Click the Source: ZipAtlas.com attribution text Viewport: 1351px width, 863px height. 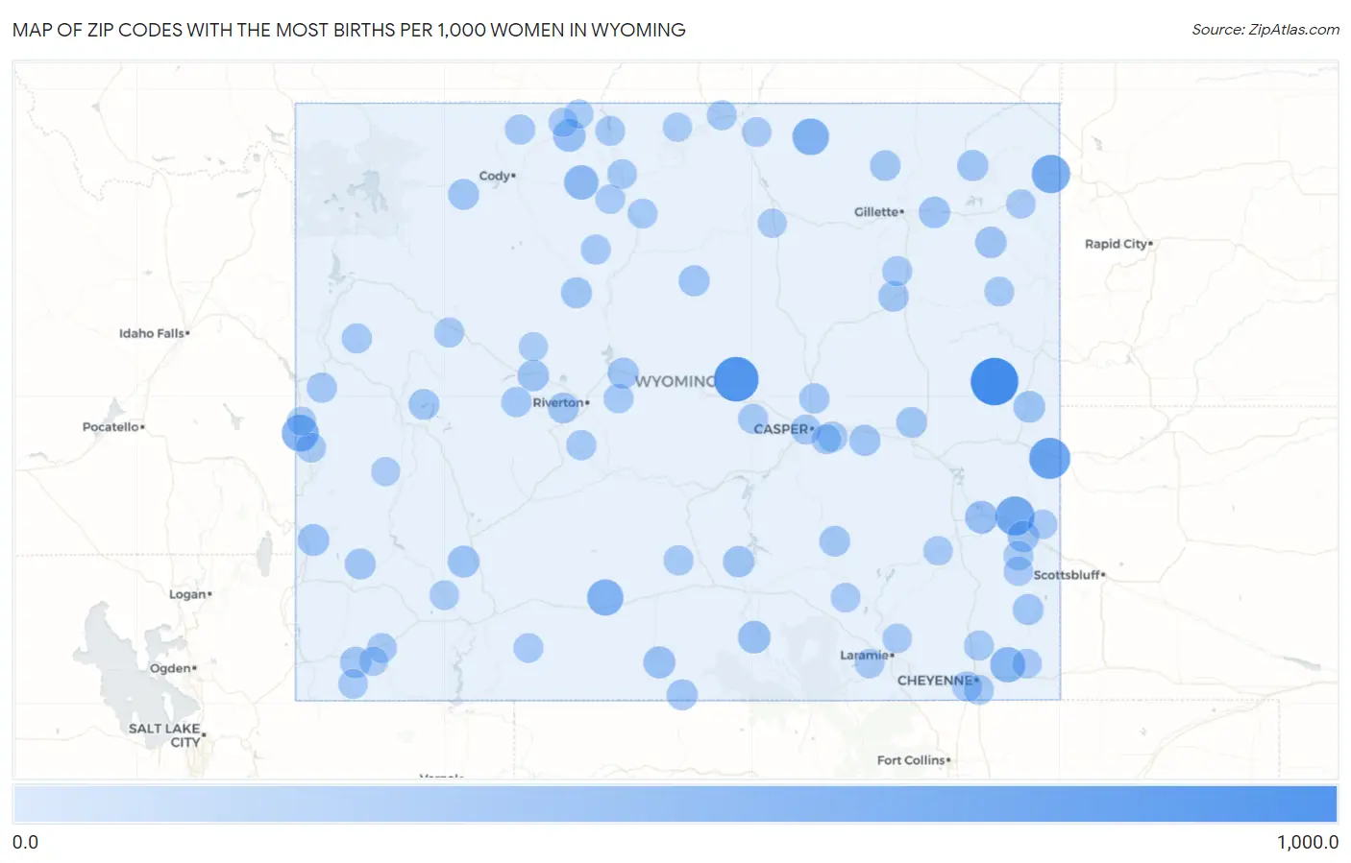point(1265,30)
